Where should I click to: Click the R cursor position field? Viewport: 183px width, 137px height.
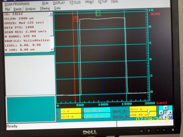coord(97,111)
